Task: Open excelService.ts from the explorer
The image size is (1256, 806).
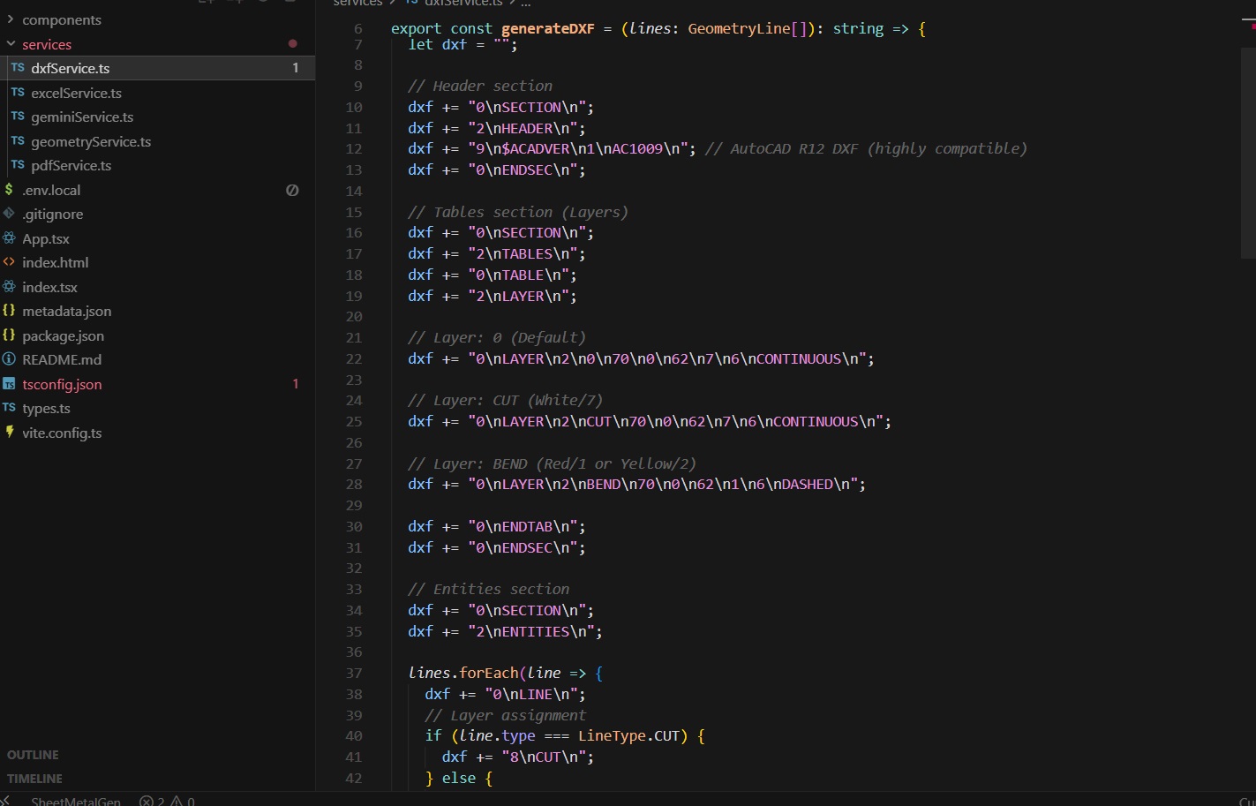Action: coord(76,93)
